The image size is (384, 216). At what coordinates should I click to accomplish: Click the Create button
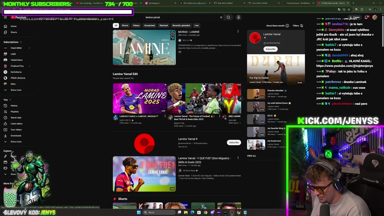354,17
